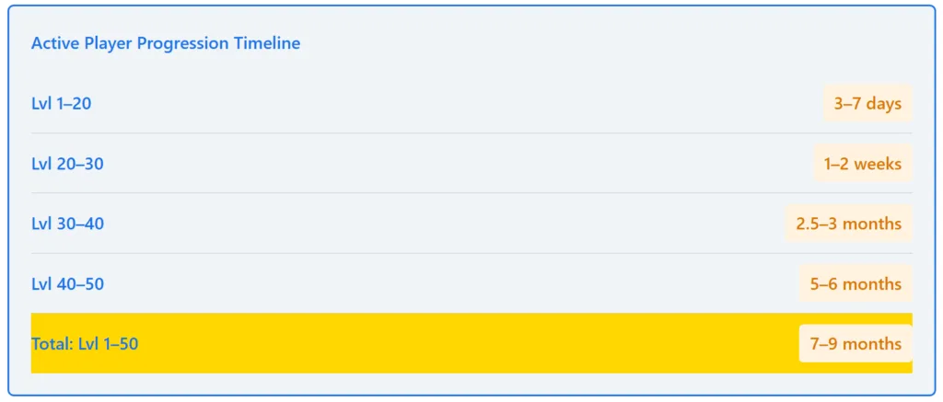
Task: Click the Total: Lvl 1–50 label
Action: point(85,344)
